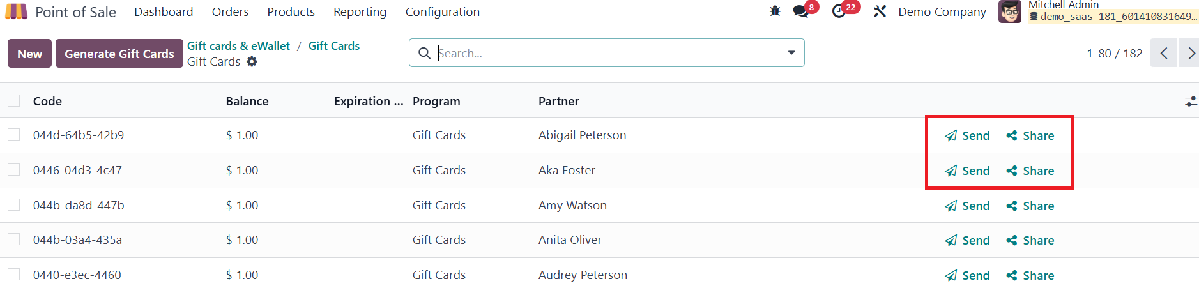This screenshot has height=288, width=1199.
Task: Follow the Gift cards & eWallet breadcrumb
Action: point(238,45)
